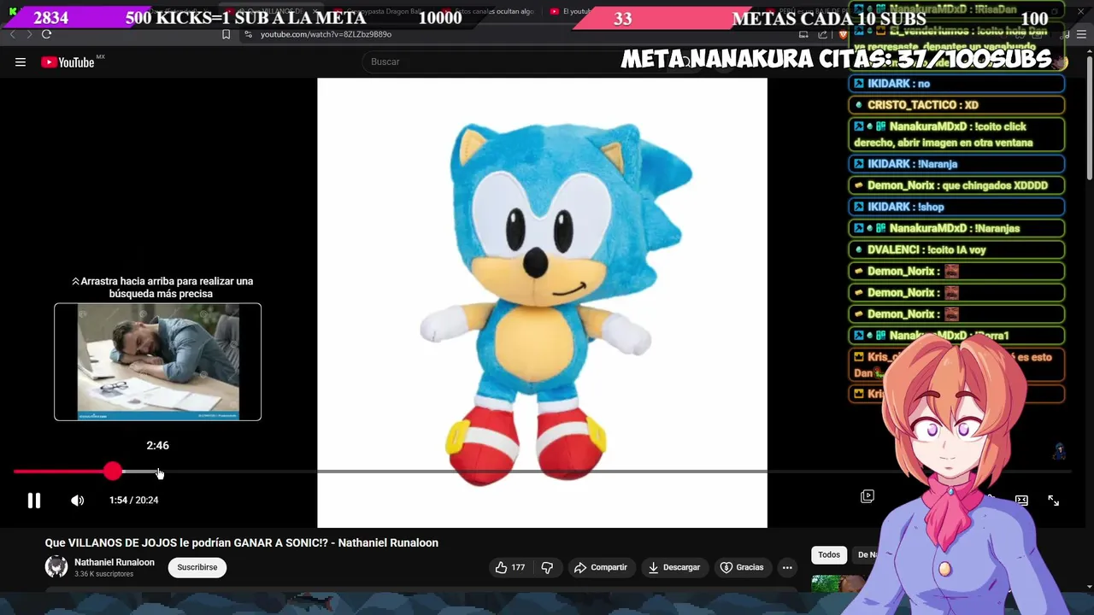Image resolution: width=1094 pixels, height=615 pixels.
Task: Click the 1:54 / 20:24 time display
Action: [133, 501]
